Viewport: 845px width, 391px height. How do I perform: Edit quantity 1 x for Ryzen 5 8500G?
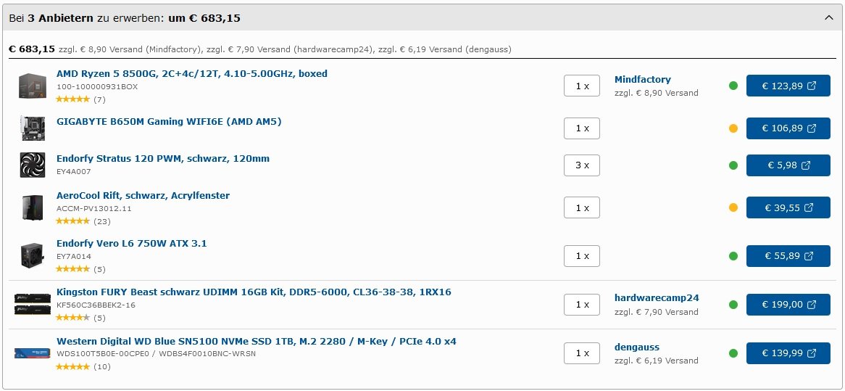pyautogui.click(x=581, y=86)
